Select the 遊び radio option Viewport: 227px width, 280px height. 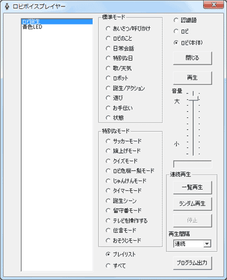108,98
